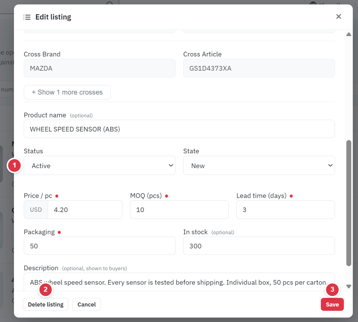Click the USD currency prefix
The image size is (358, 322).
(x=36, y=209)
